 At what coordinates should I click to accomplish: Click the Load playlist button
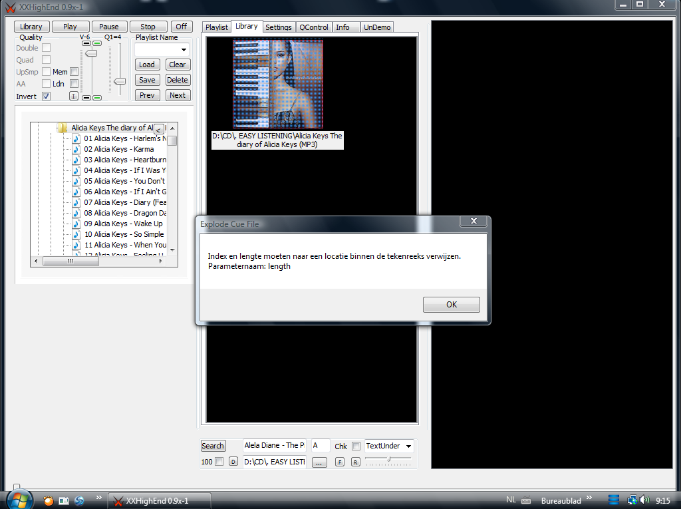[x=147, y=65]
